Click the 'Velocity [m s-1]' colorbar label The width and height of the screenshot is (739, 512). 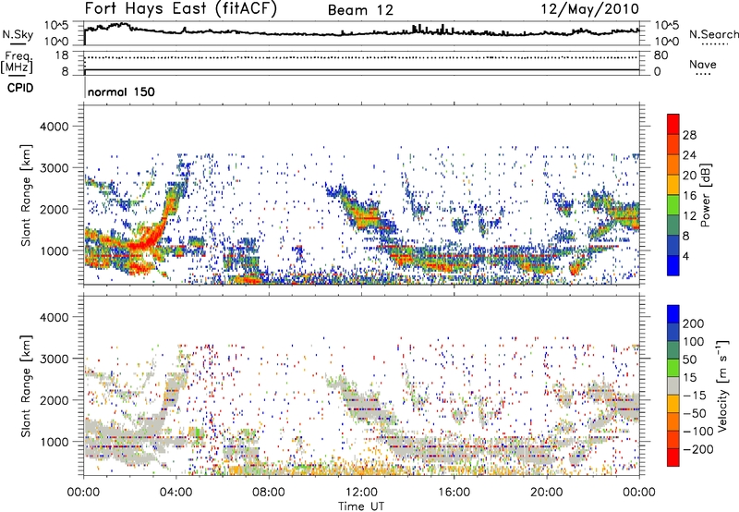722,385
